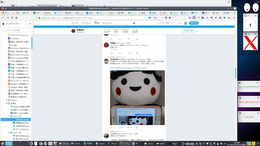Like the plush toy photo tweet
The width and height of the screenshot is (260, 146).
pos(128,127)
